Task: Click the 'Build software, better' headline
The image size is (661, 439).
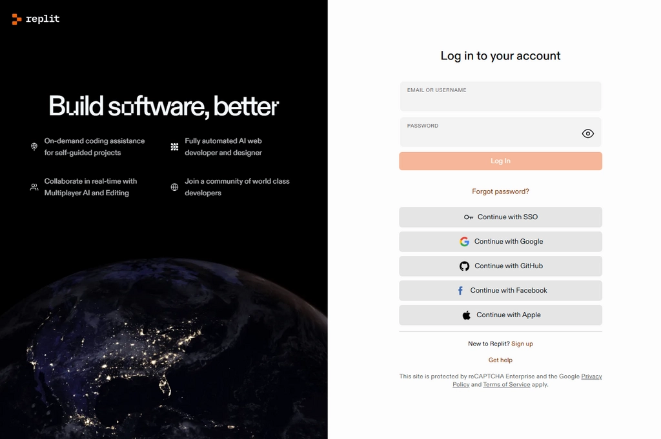Action: [163, 106]
